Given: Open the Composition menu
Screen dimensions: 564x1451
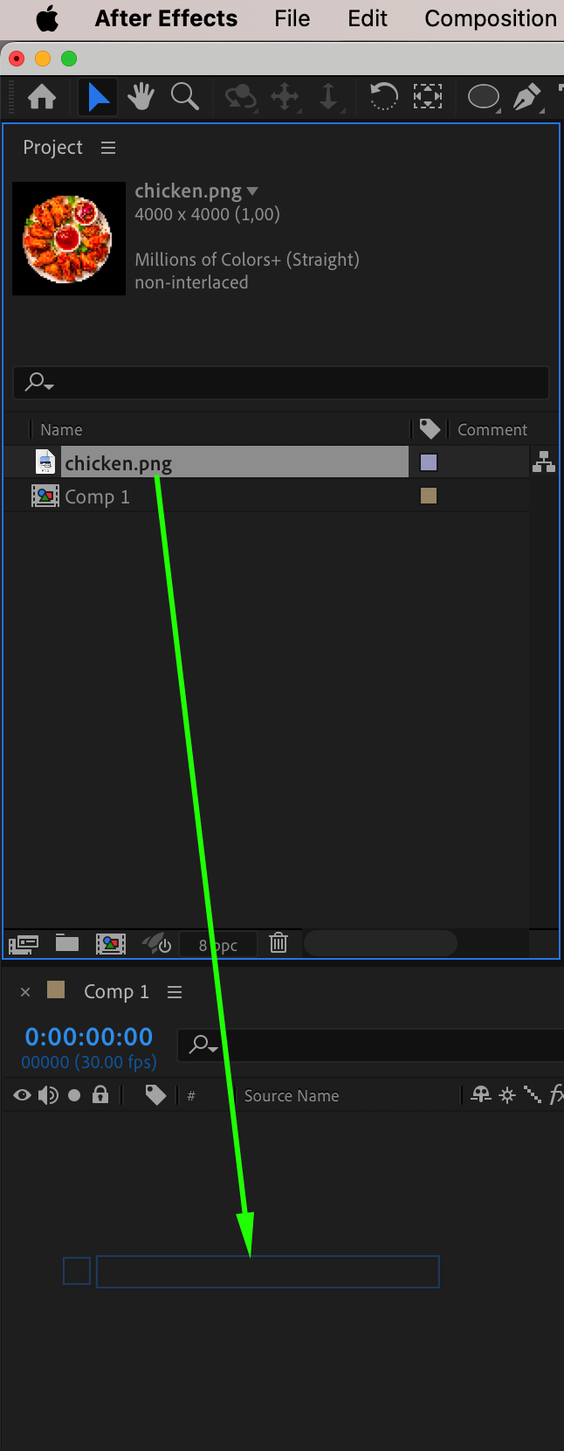Looking at the screenshot, I should pos(491,18).
